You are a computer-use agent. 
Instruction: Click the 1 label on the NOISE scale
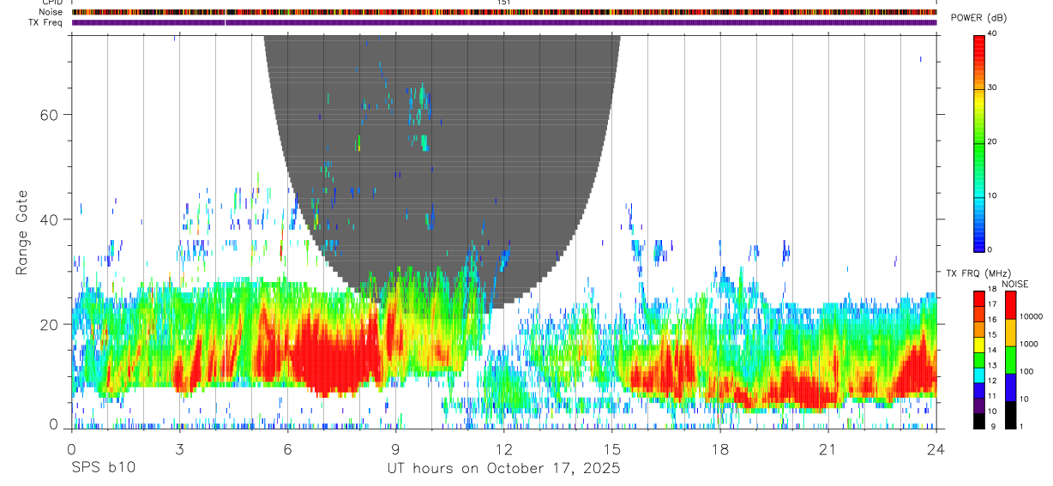(x=1020, y=426)
